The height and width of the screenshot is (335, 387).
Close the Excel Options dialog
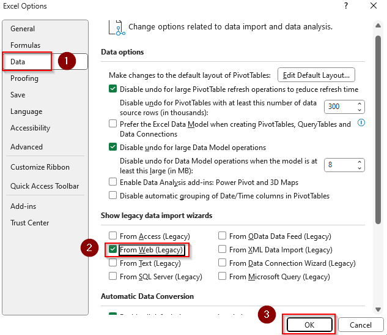pos(374,6)
